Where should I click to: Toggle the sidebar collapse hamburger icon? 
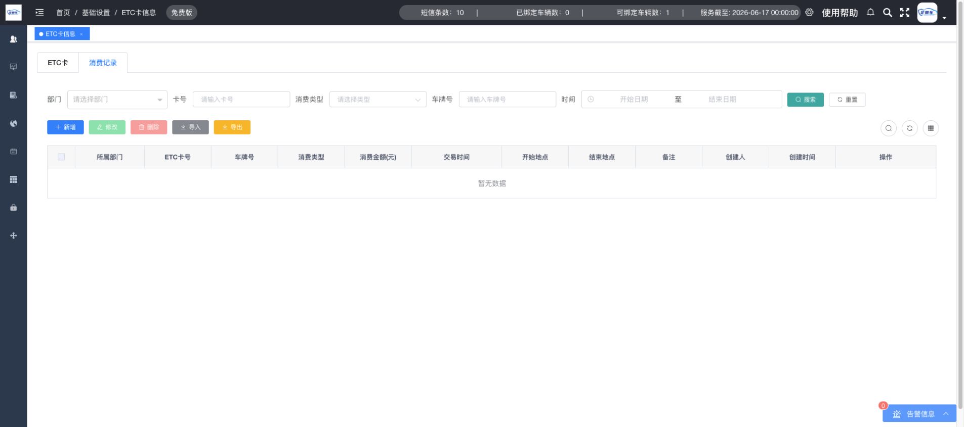point(39,13)
